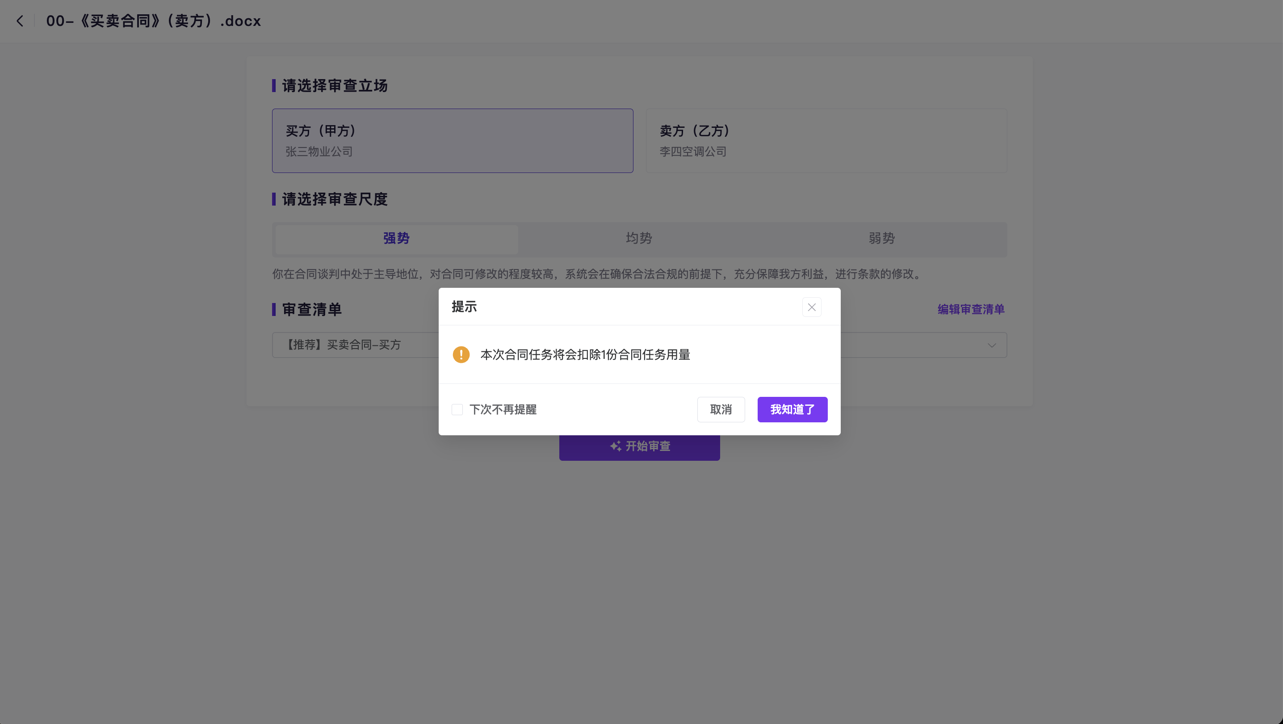Switch to 弱势 review tab
Viewport: 1283px width, 724px height.
click(x=881, y=239)
